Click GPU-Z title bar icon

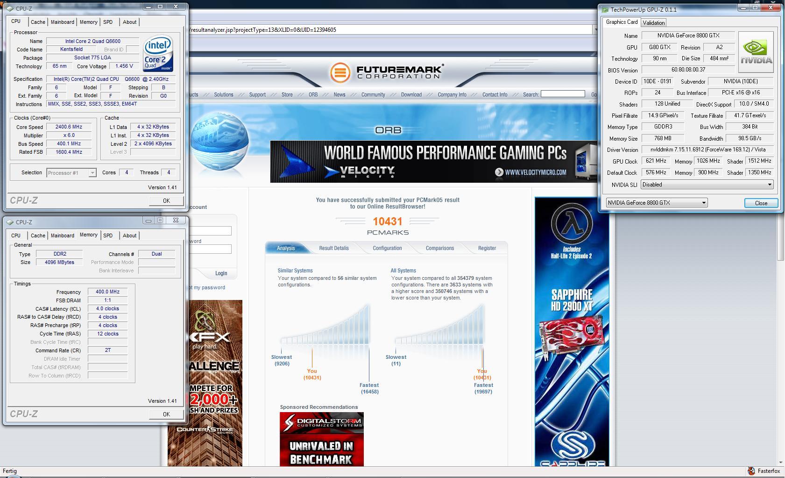(605, 9)
